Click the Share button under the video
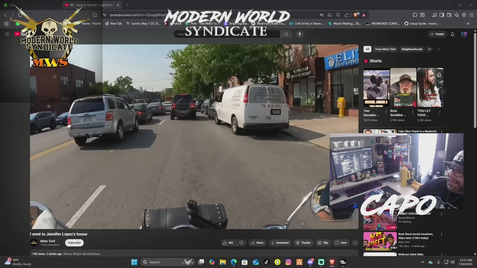The image size is (477, 268). coord(257,243)
